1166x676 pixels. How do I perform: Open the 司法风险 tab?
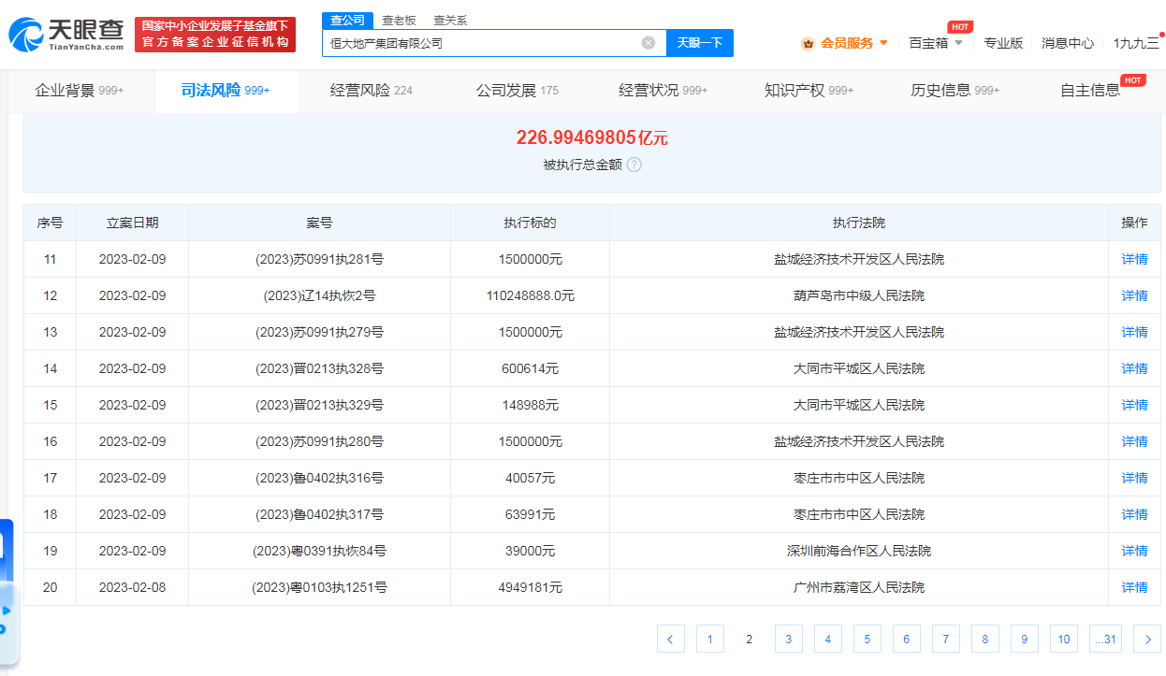(x=226, y=91)
